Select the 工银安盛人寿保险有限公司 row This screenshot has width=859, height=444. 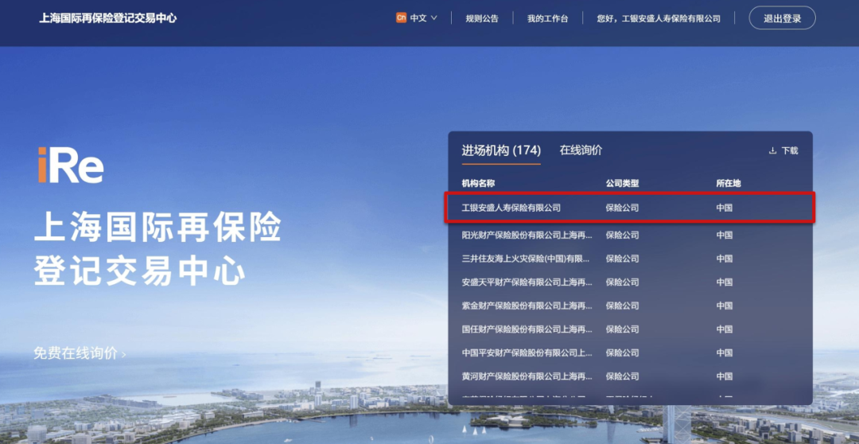(x=630, y=208)
